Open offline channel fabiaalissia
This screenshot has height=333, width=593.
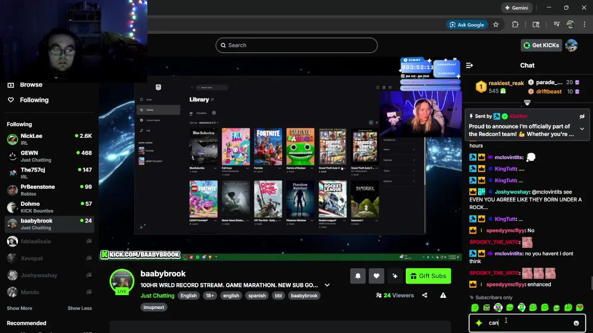49,241
